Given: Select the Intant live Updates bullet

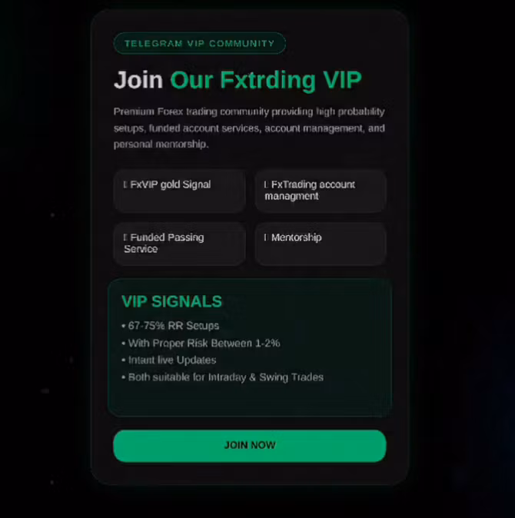Looking at the screenshot, I should (172, 360).
